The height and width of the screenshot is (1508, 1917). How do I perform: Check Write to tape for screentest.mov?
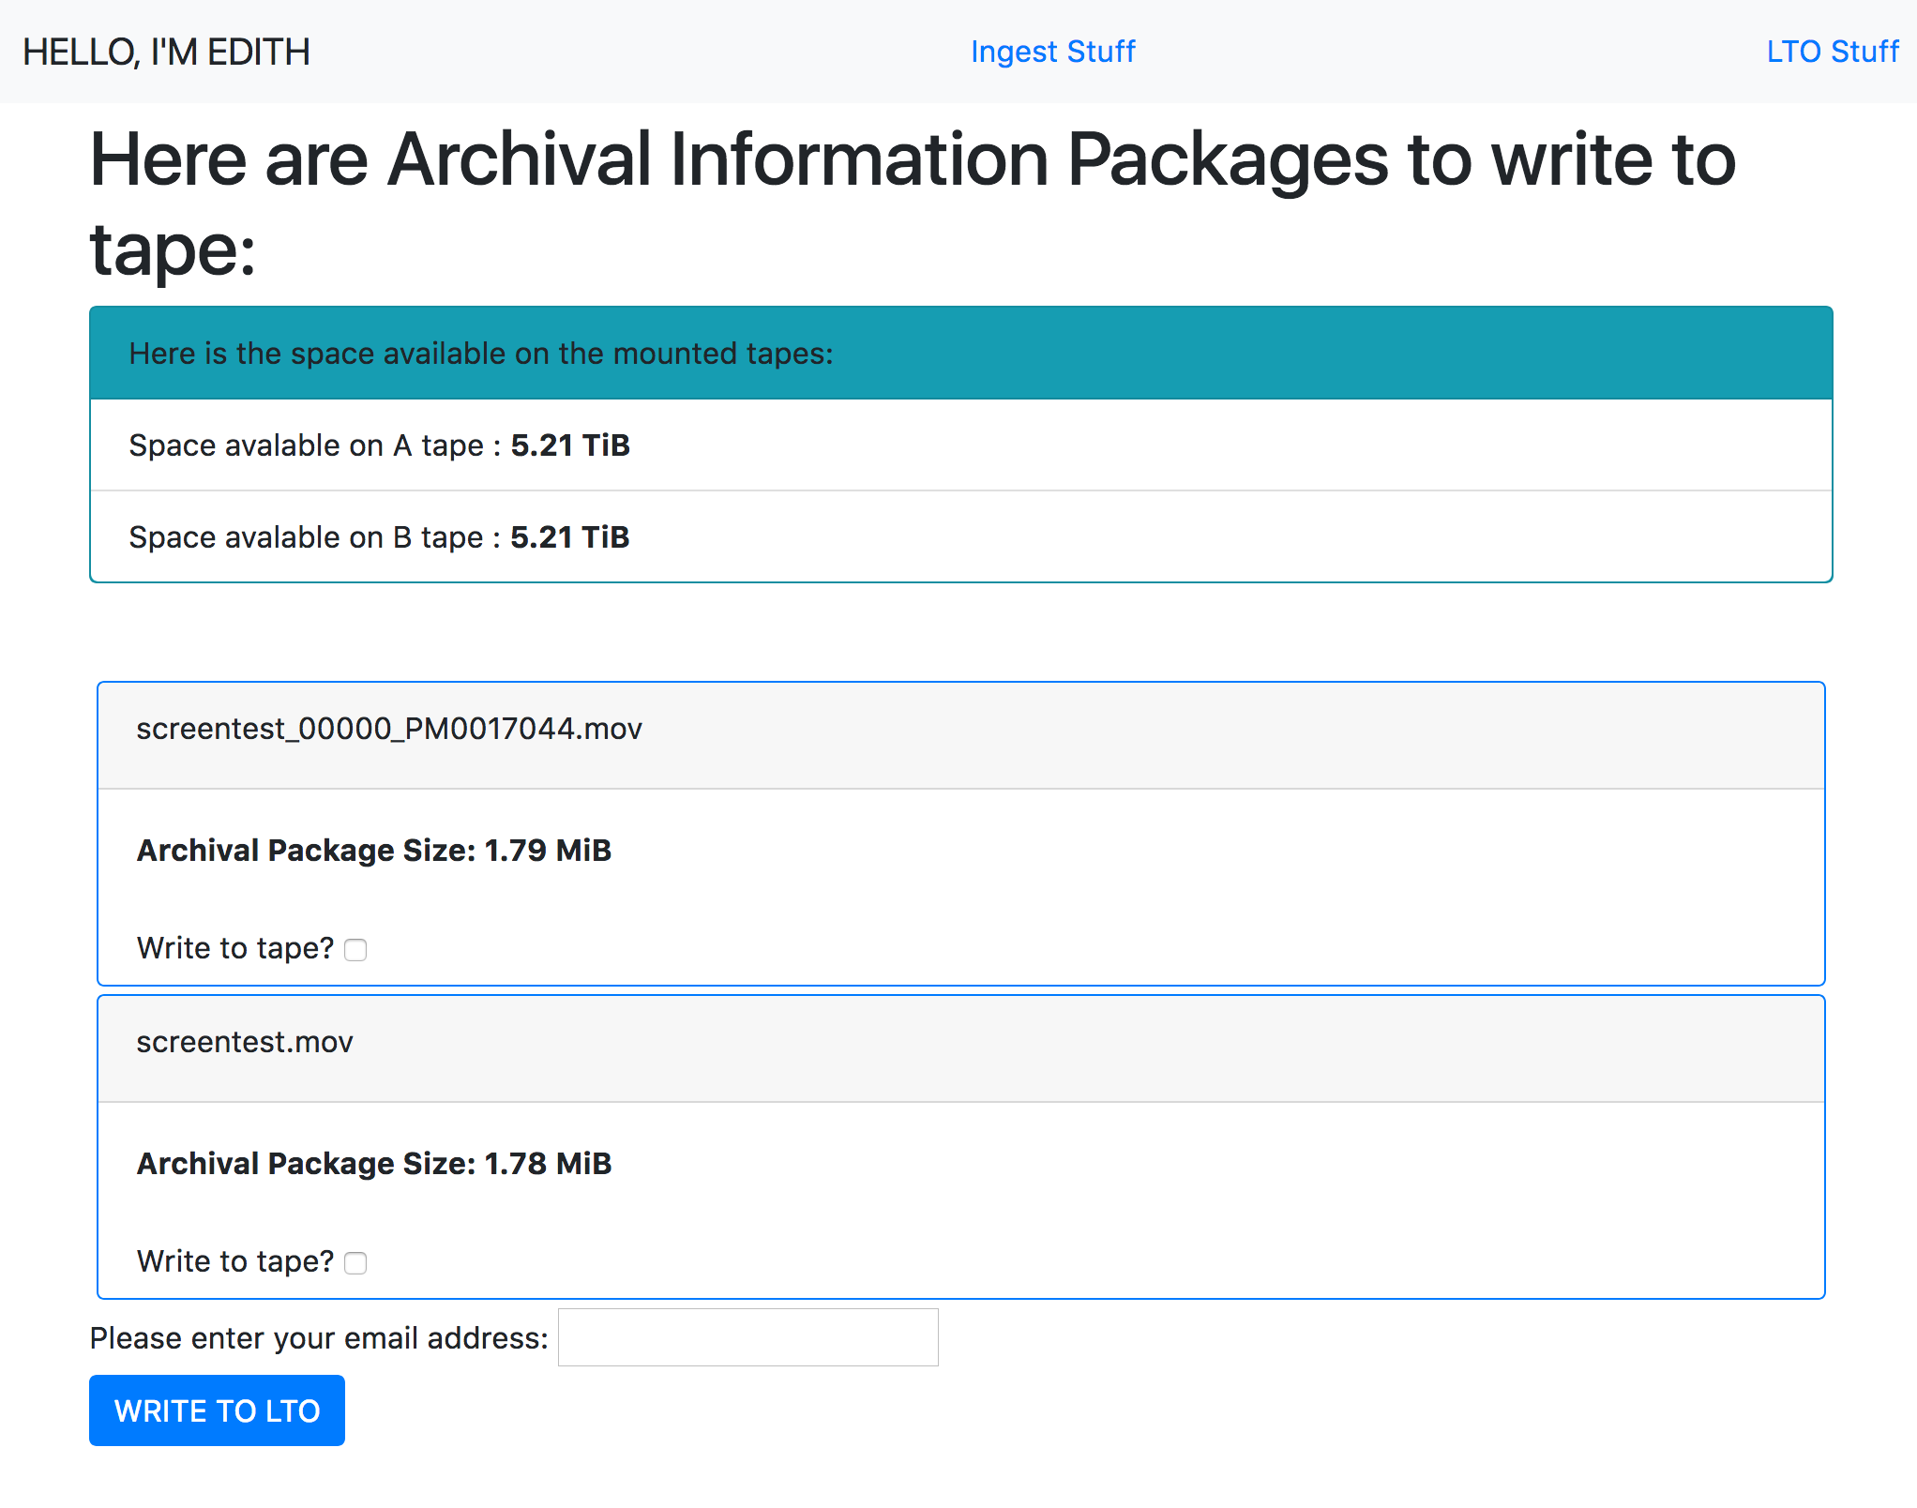point(355,1263)
